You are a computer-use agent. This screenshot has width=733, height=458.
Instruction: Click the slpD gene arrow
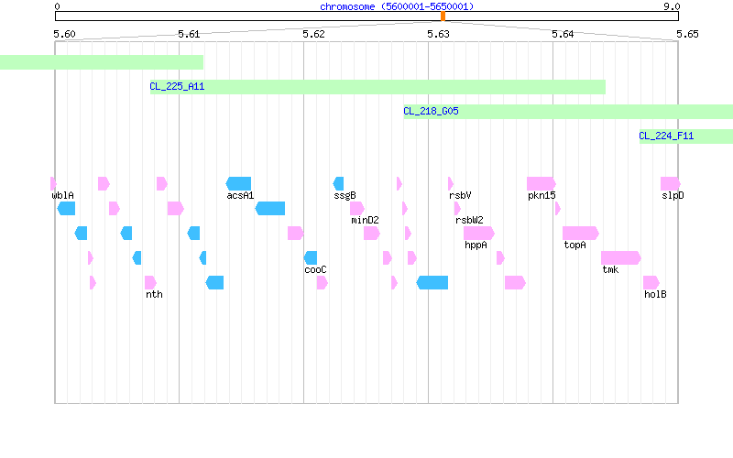coord(671,184)
